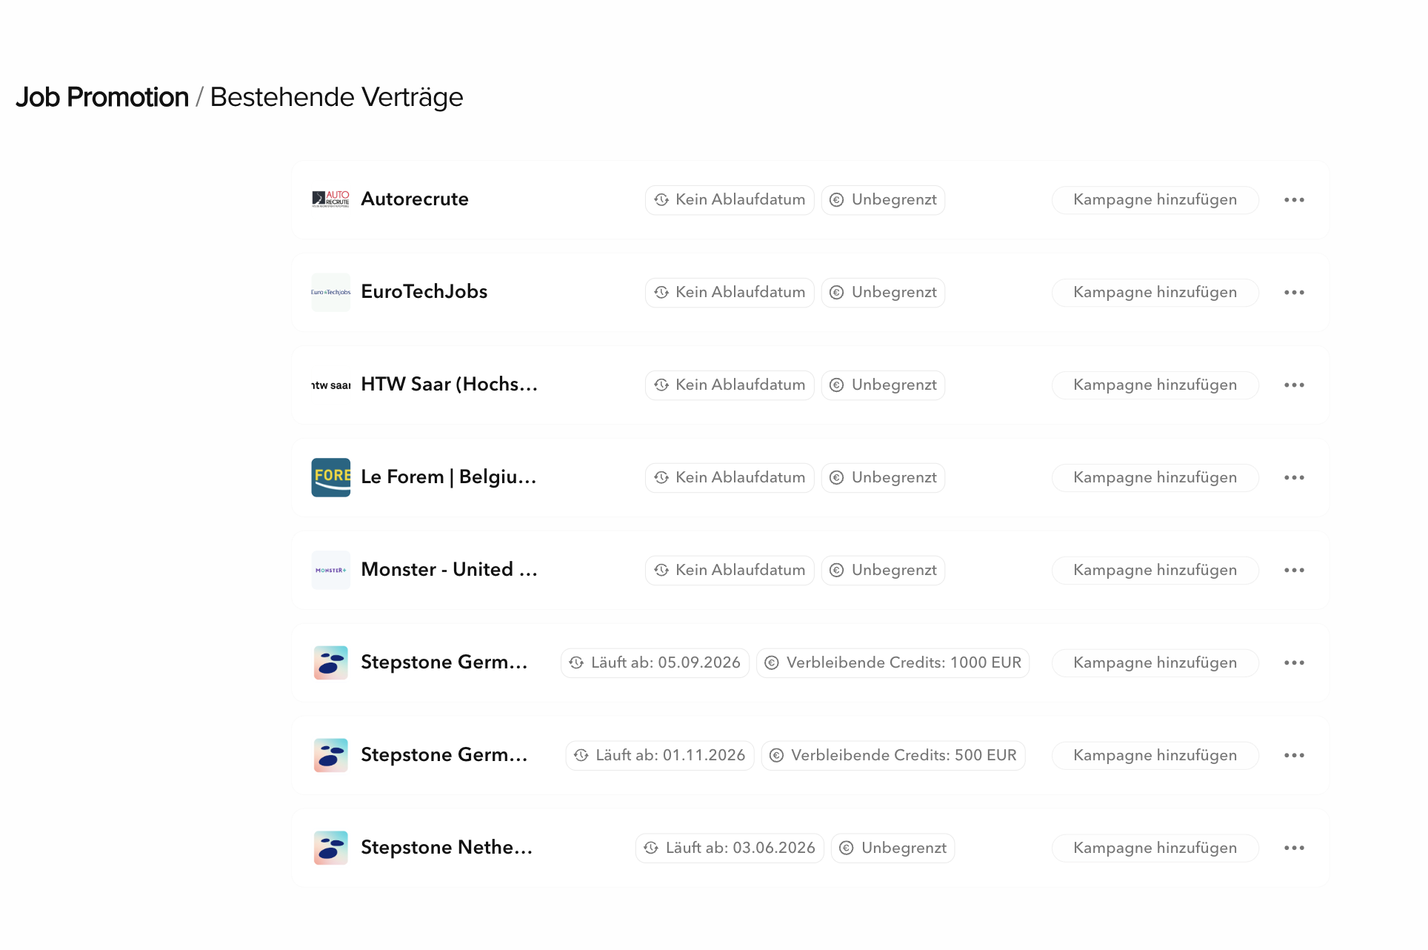
Task: Open options menu for Stepstone with 500 EUR
Action: (x=1294, y=756)
